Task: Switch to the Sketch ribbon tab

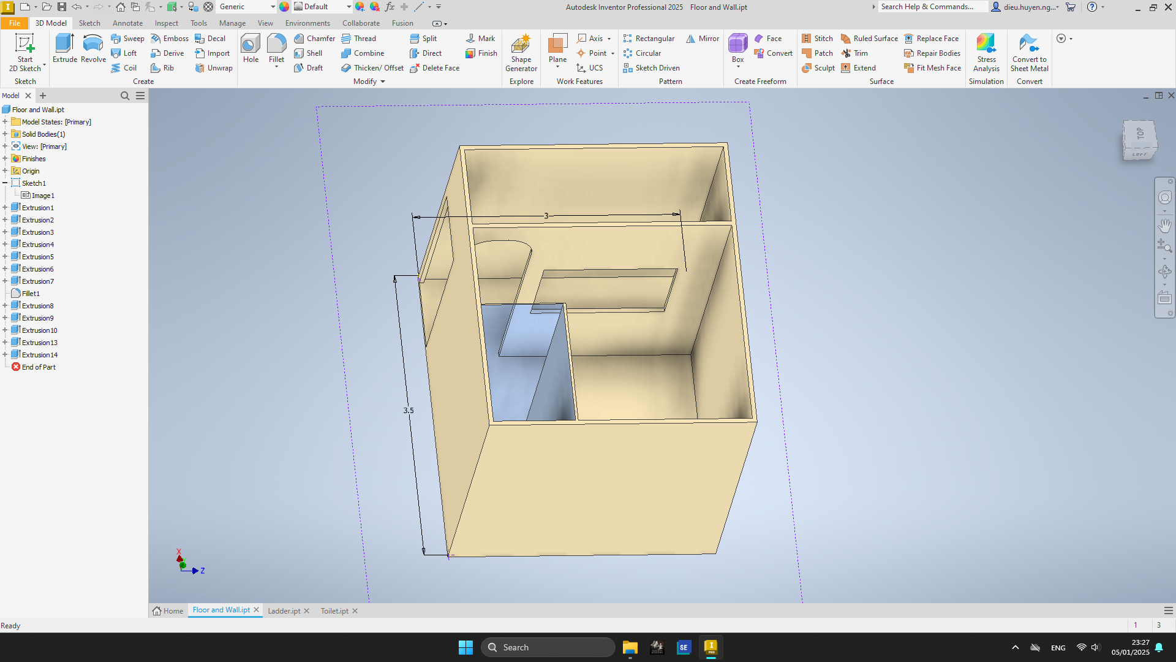Action: (89, 23)
